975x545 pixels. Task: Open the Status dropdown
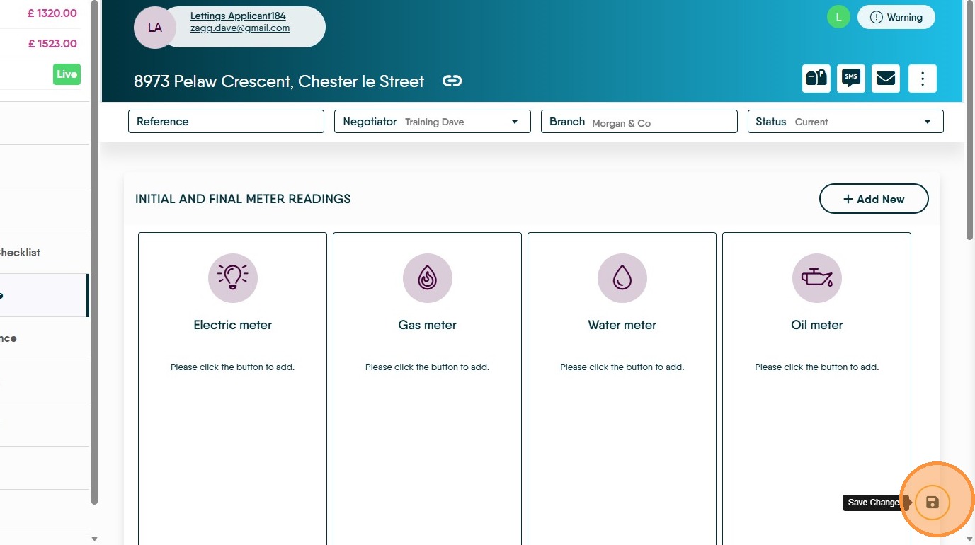pos(845,122)
